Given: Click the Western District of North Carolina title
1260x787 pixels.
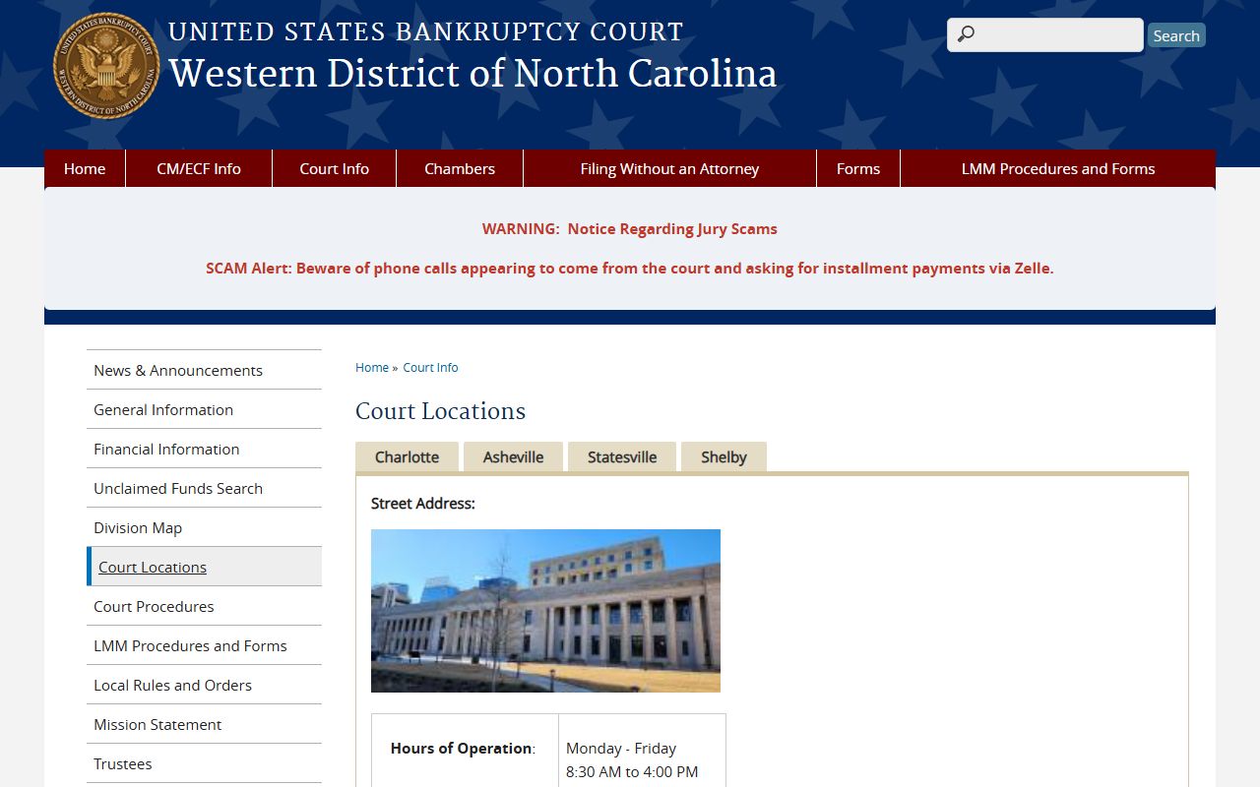Looking at the screenshot, I should click(472, 74).
